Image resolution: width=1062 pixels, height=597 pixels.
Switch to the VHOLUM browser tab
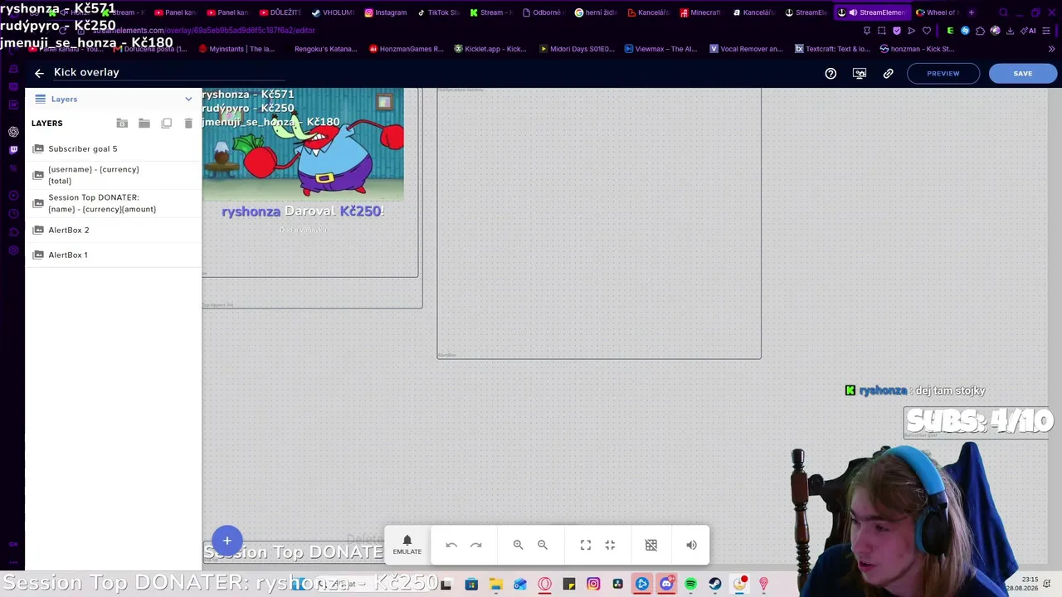click(x=333, y=12)
